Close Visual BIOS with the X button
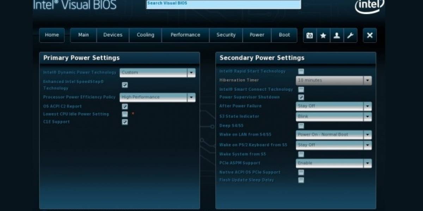Image resolution: width=423 pixels, height=211 pixels. [370, 35]
